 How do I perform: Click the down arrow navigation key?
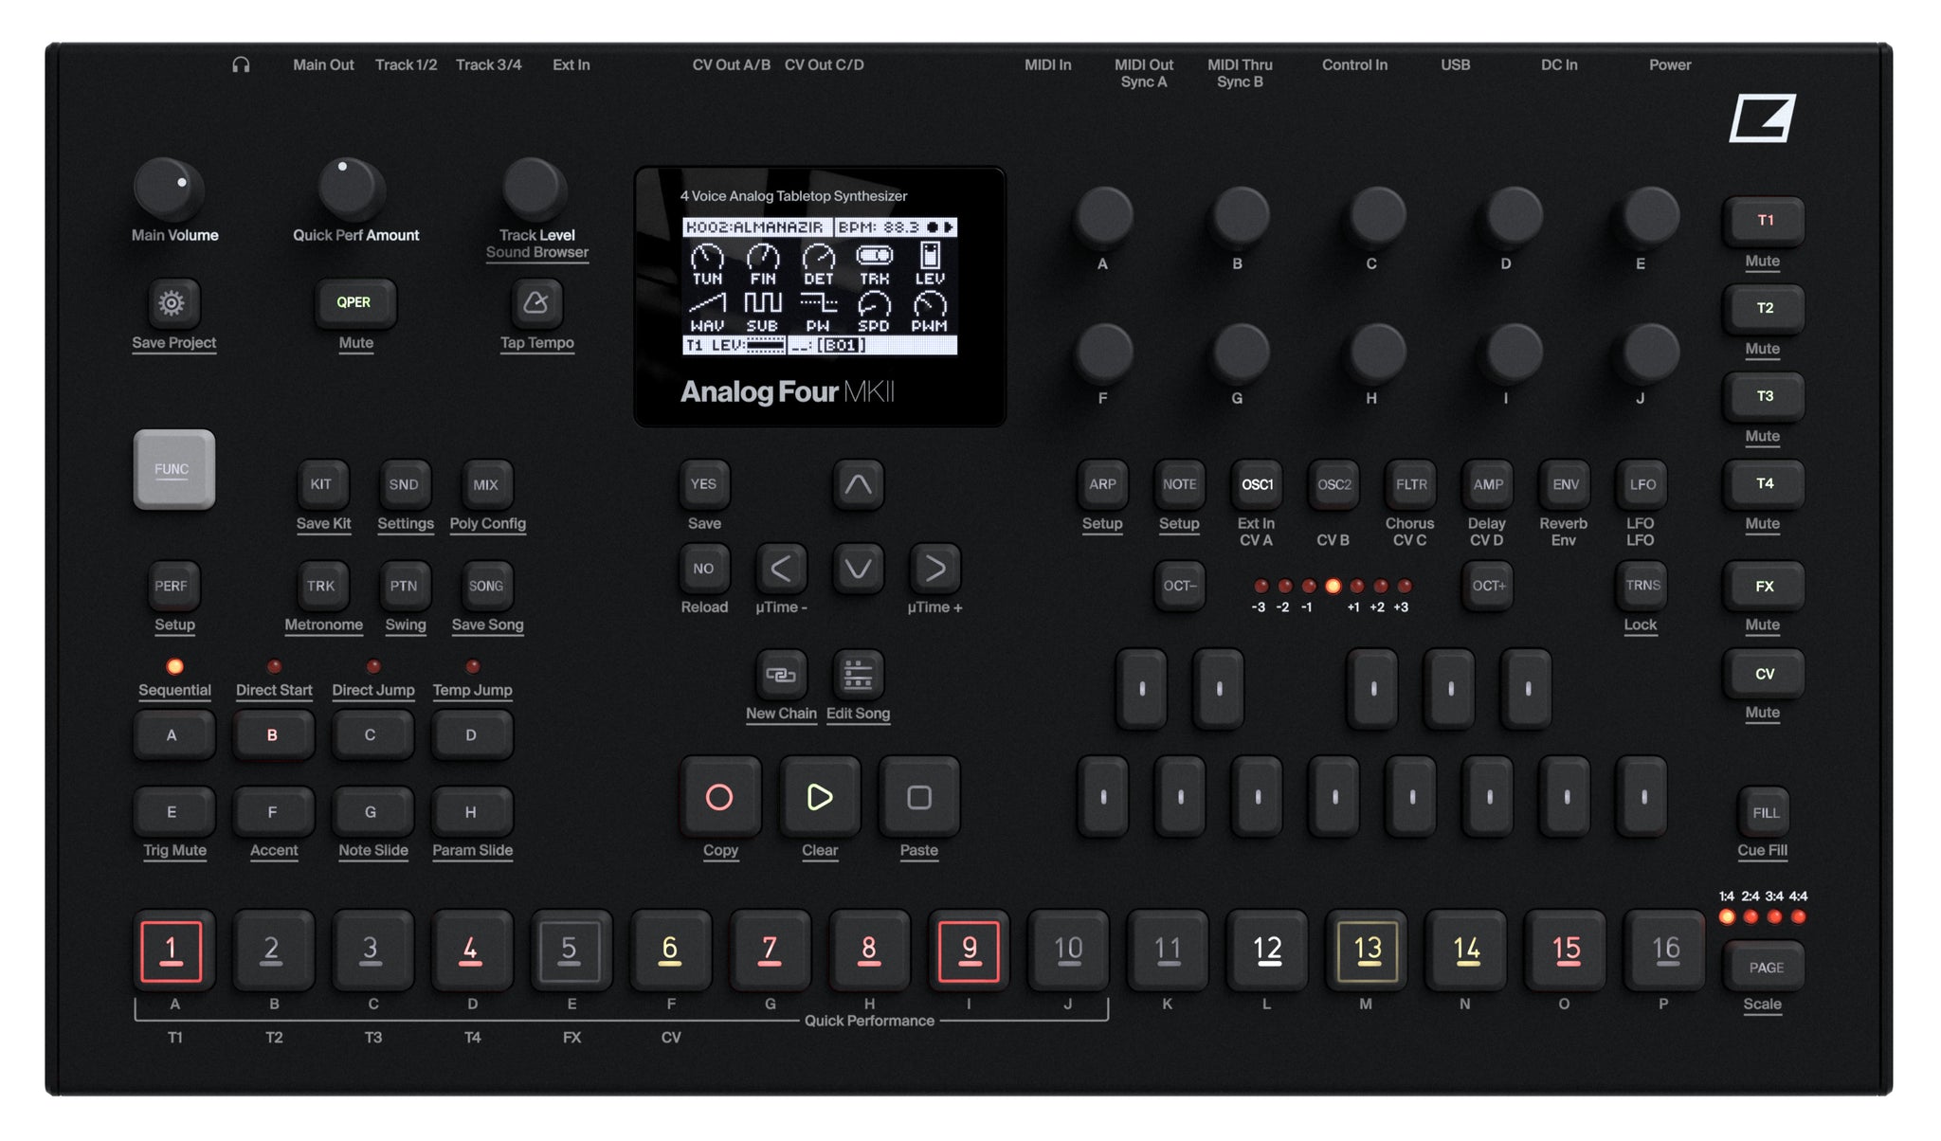(858, 569)
